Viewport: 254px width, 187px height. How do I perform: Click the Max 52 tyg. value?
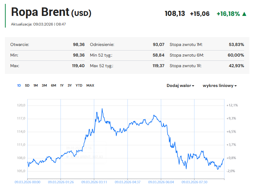pyautogui.click(x=158, y=66)
